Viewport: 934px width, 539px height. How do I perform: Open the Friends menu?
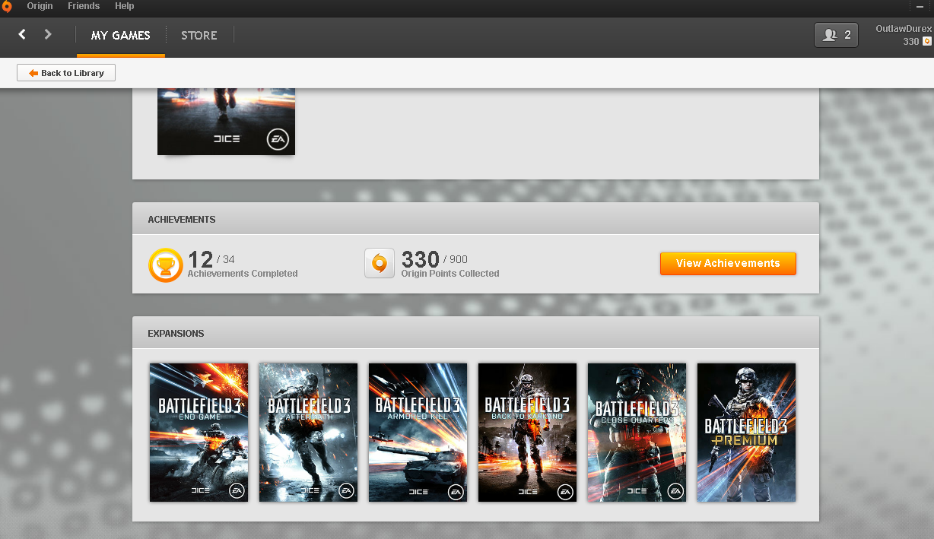[84, 6]
